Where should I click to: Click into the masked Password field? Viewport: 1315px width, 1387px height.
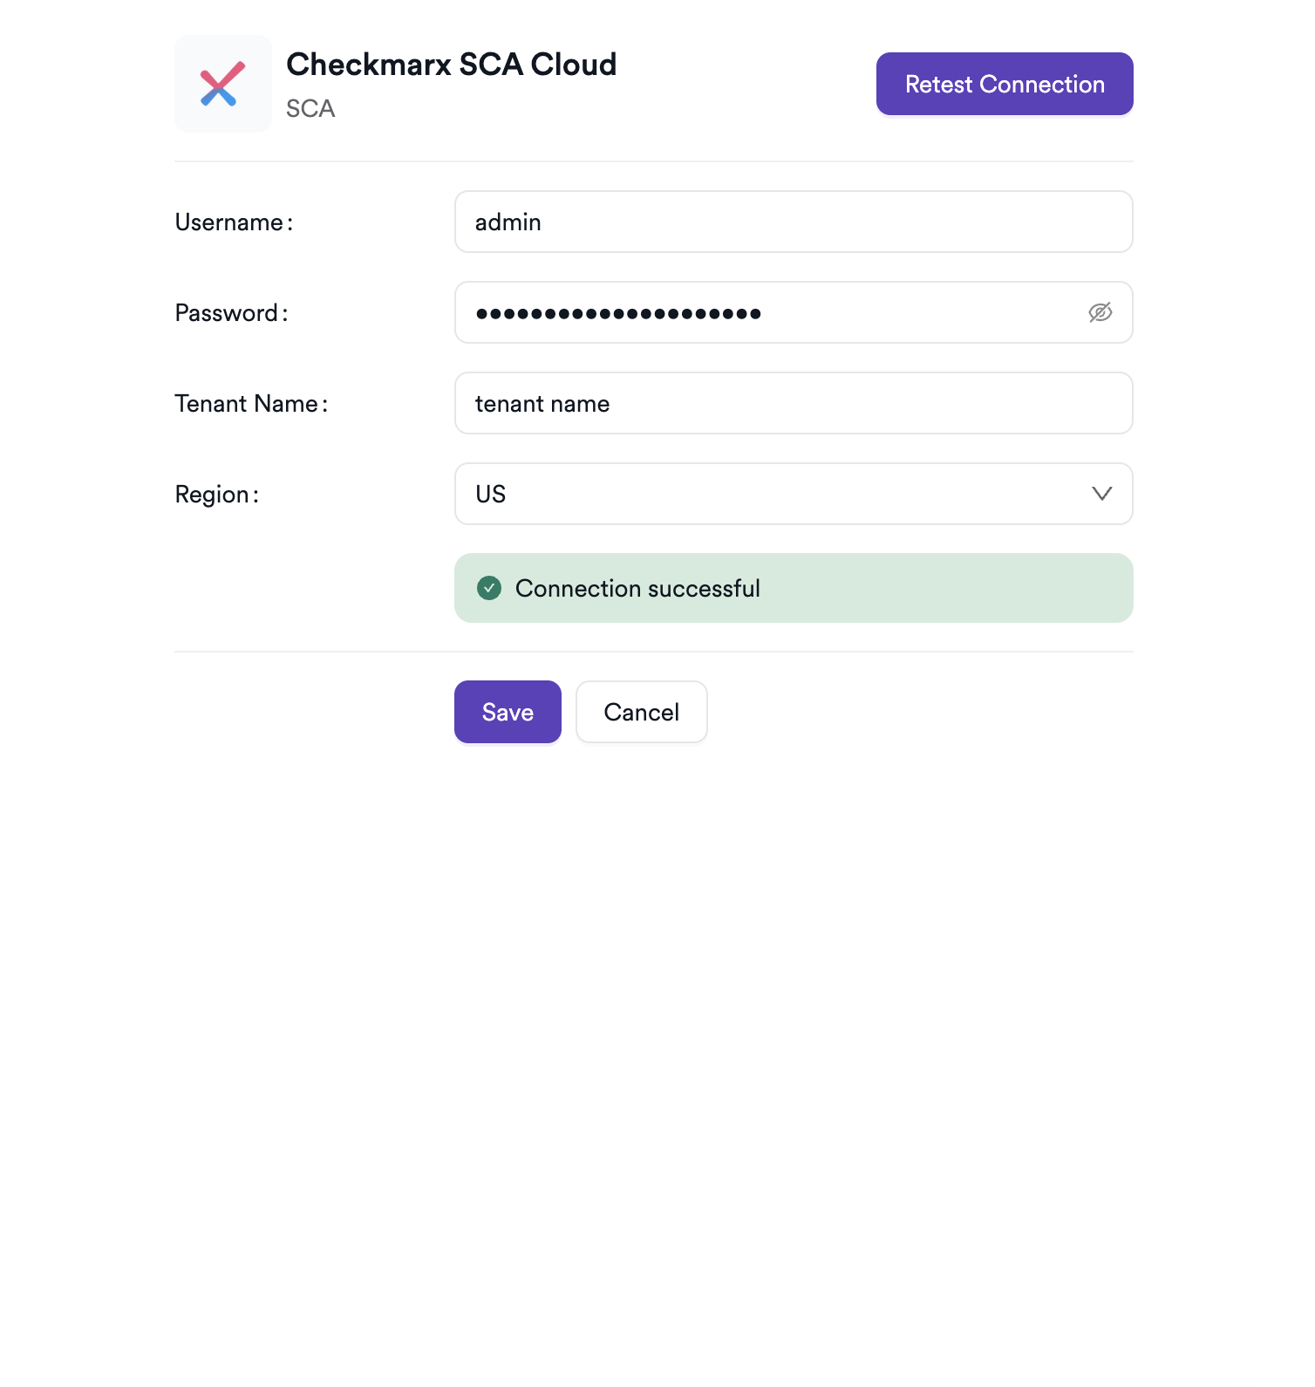pyautogui.click(x=916, y=312)
